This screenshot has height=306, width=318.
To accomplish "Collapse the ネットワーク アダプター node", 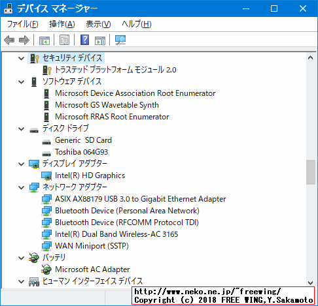I will 21,188.
